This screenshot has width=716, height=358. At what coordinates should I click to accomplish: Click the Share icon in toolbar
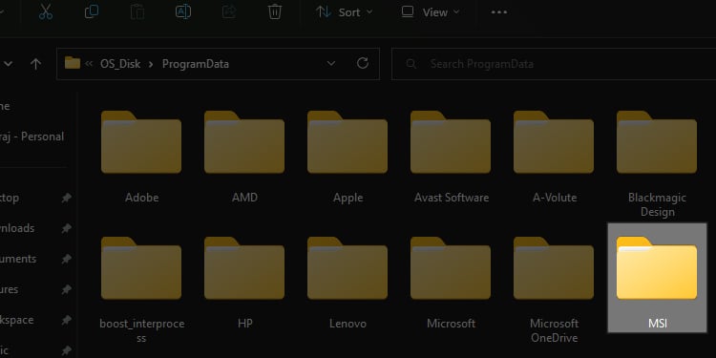coord(229,11)
